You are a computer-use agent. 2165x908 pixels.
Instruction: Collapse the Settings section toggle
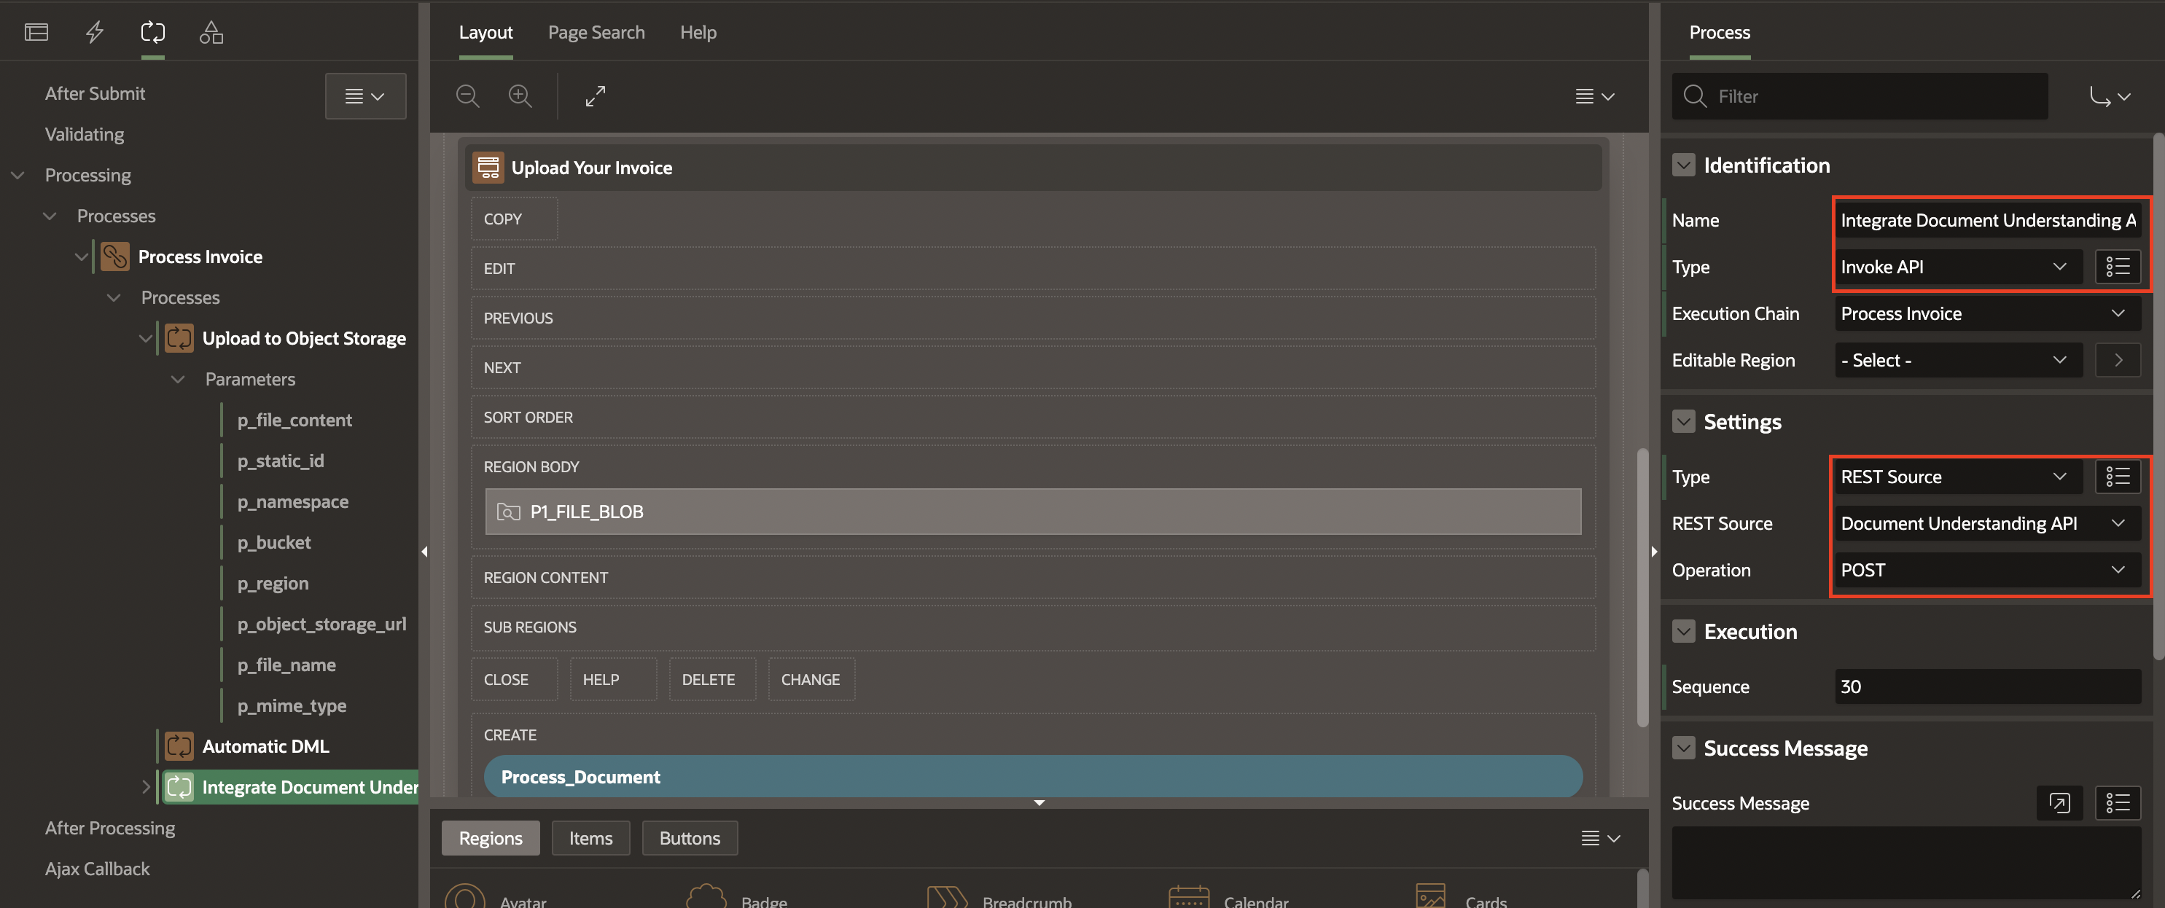point(1683,422)
